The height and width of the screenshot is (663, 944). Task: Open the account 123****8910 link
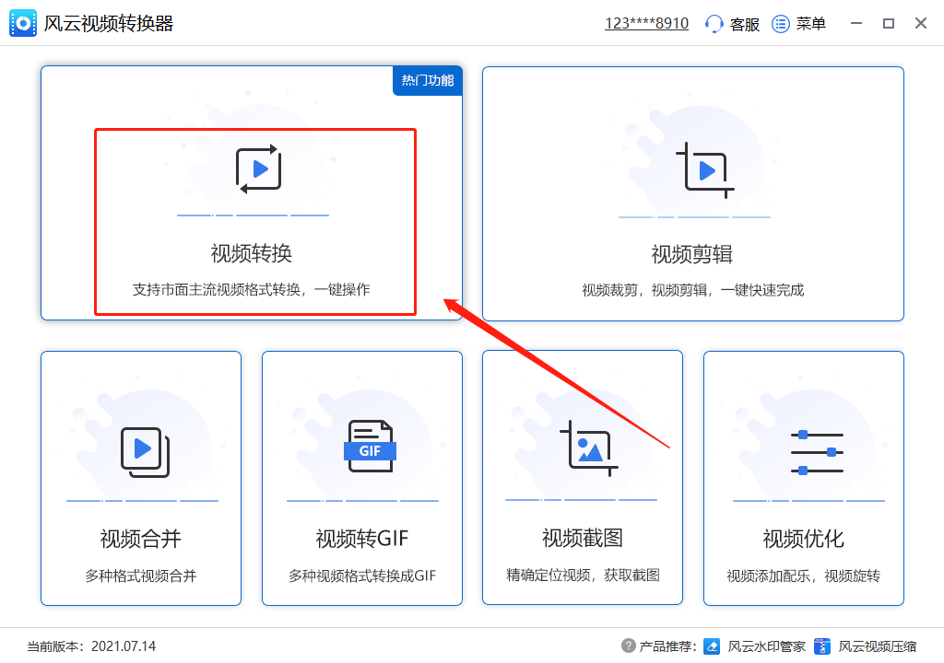[646, 23]
